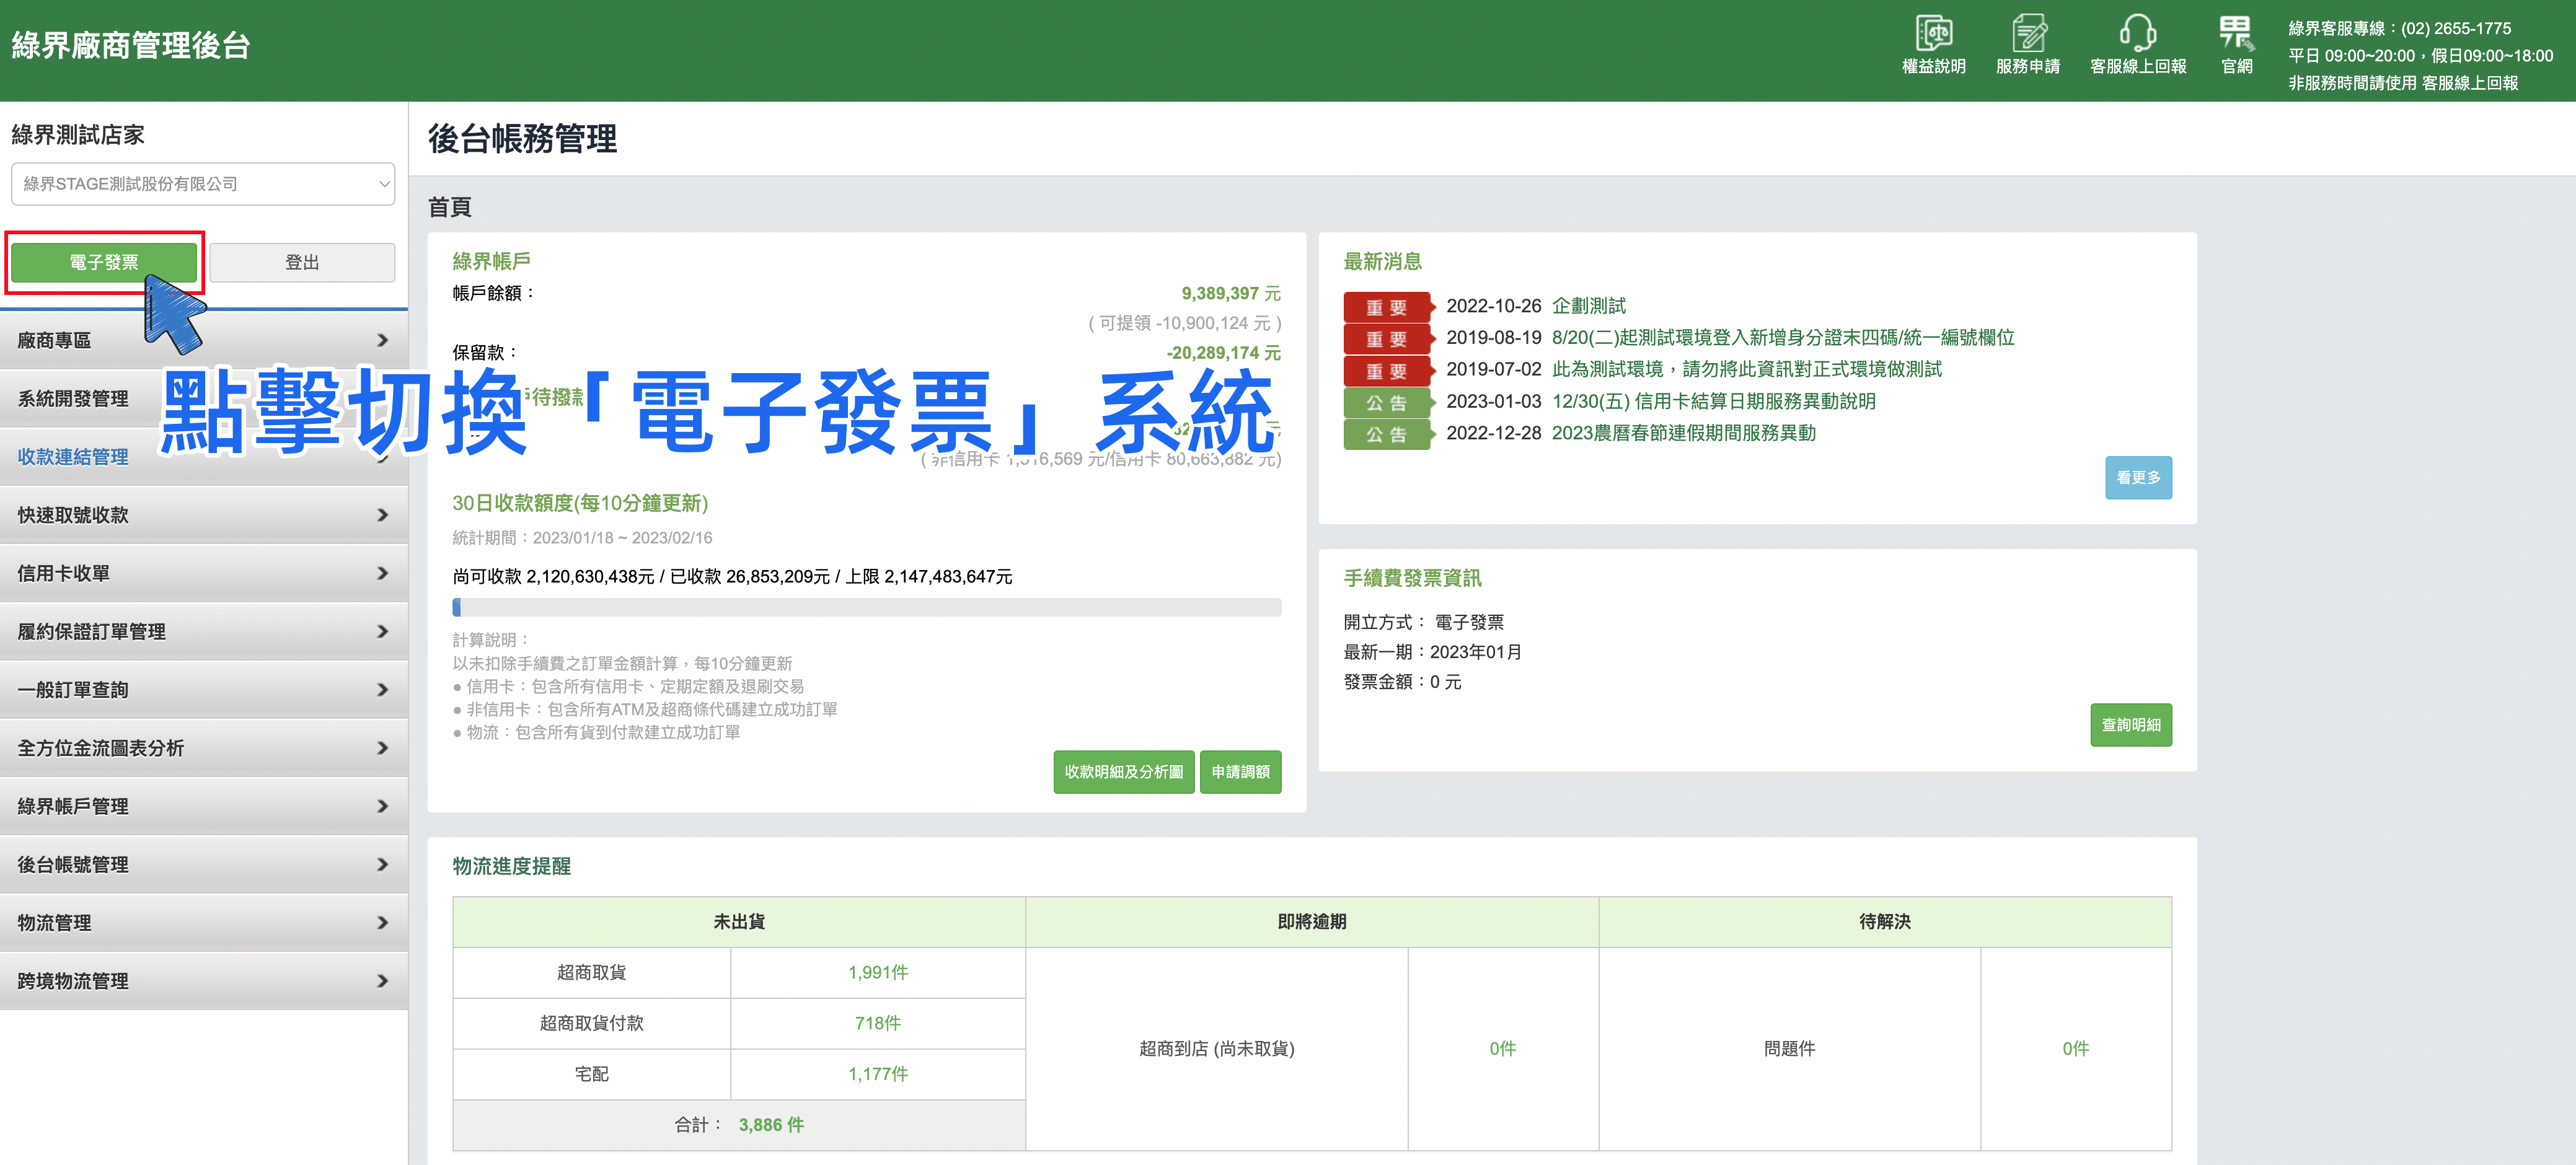
Task: Expand the 履約保證訂單管理 section
Action: (204, 631)
